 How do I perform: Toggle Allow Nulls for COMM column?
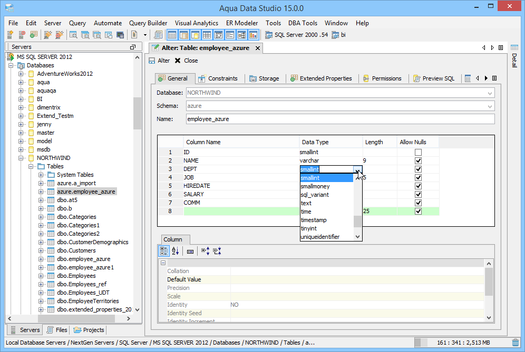pos(418,203)
